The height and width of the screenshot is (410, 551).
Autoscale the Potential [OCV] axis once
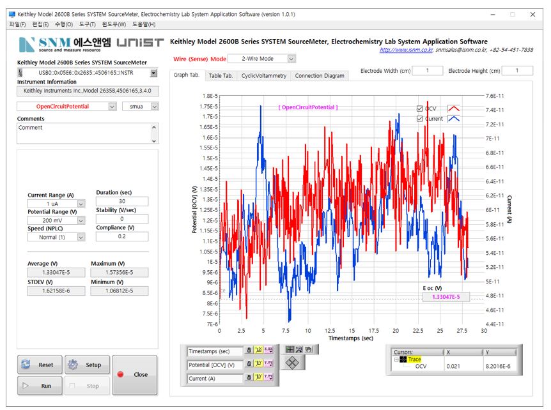[x=259, y=365]
